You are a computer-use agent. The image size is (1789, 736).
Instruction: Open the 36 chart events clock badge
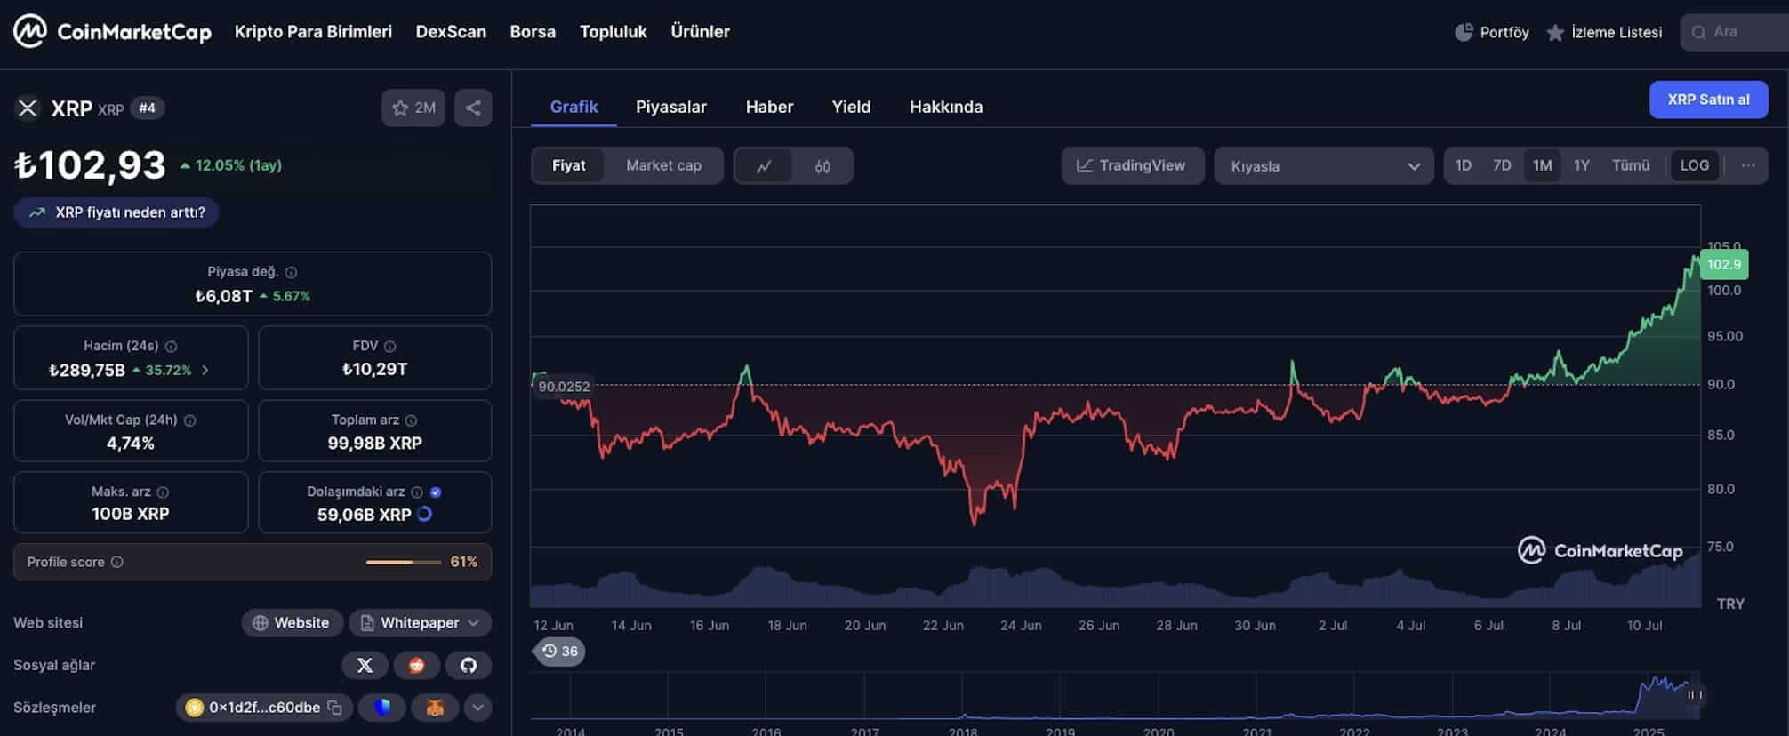pos(560,652)
